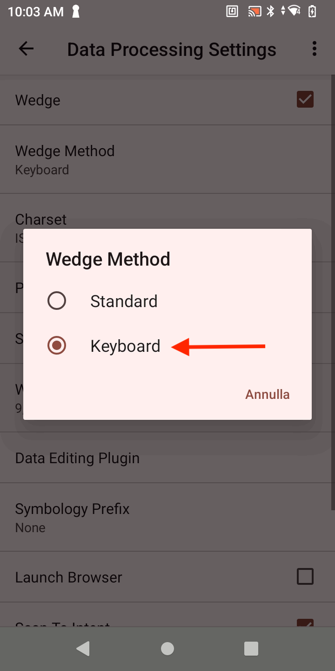Viewport: 335px width, 671px height.
Task: Tap the cast icon in status bar
Action: coord(255,12)
